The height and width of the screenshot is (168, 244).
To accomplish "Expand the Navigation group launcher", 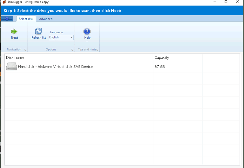I will pyautogui.click(x=25, y=50).
